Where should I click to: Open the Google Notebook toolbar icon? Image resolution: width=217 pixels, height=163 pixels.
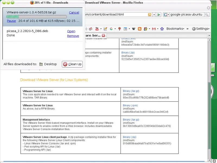coord(105,29)
